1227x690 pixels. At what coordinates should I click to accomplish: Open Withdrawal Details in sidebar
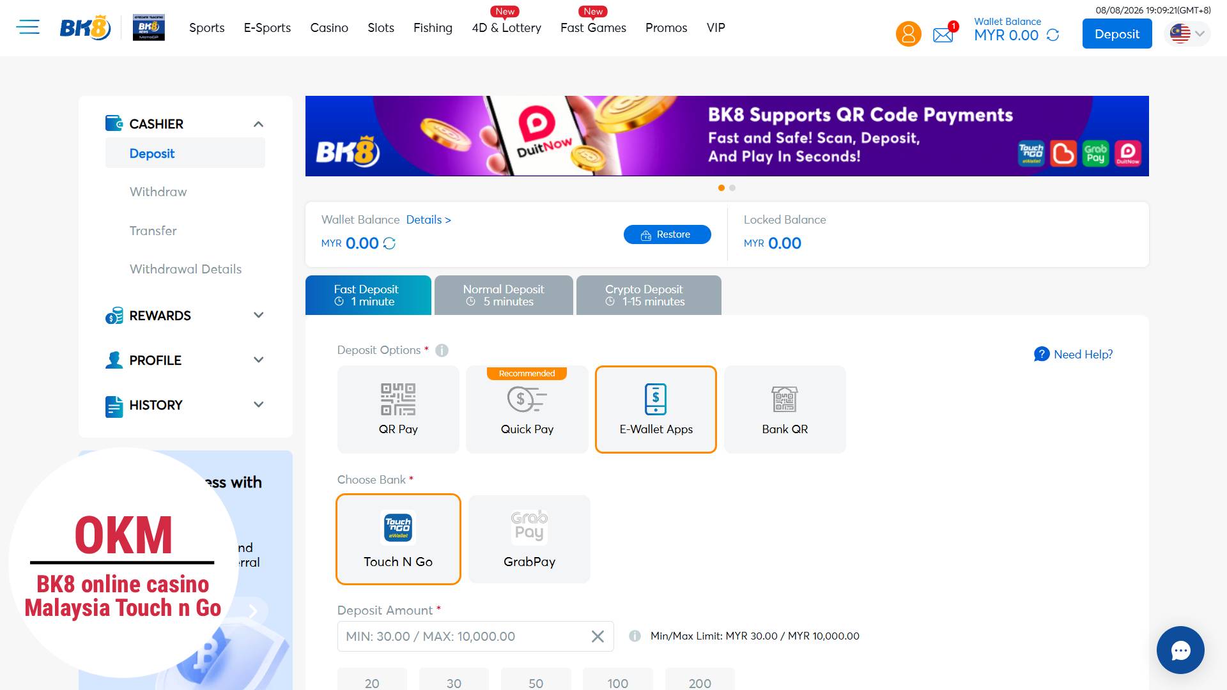pos(185,269)
